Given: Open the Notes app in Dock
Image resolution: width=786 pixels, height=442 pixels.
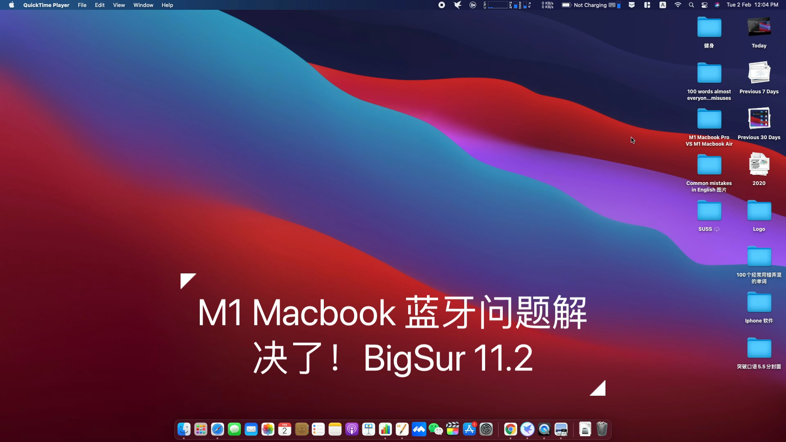Looking at the screenshot, I should click(x=335, y=429).
